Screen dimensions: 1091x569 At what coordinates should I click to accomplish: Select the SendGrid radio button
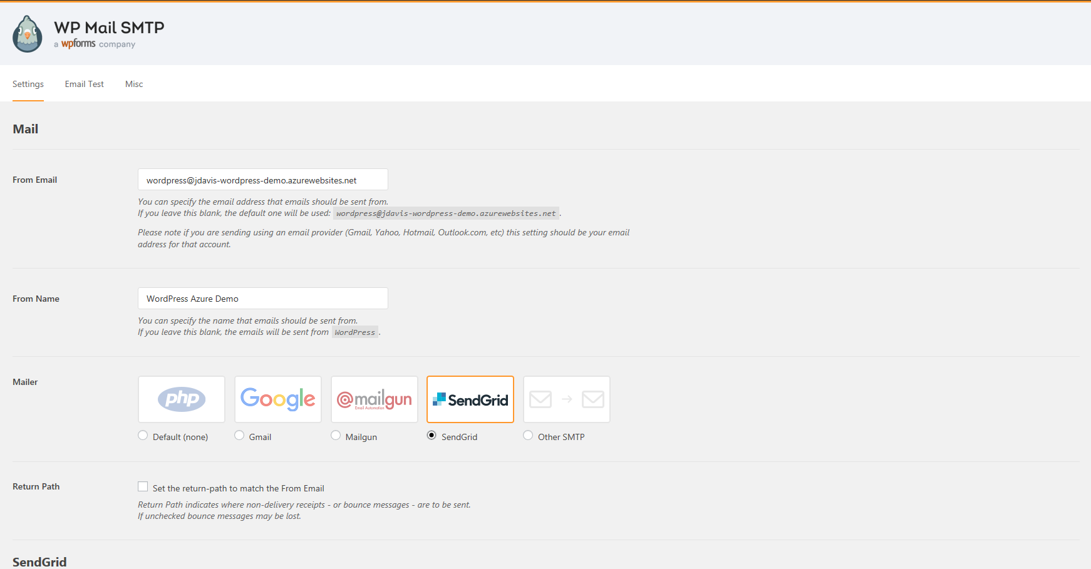click(x=432, y=436)
